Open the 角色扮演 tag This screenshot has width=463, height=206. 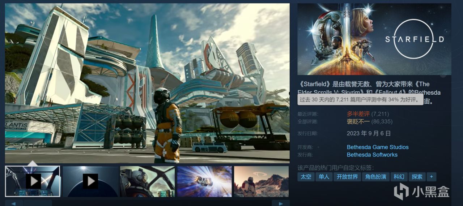click(x=375, y=177)
